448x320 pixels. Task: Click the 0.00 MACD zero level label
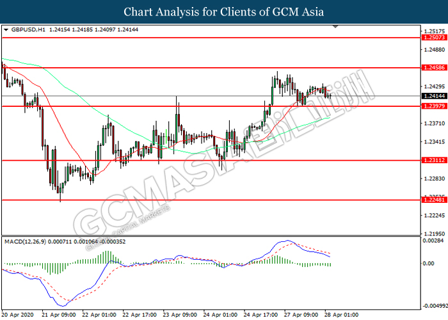point(428,264)
